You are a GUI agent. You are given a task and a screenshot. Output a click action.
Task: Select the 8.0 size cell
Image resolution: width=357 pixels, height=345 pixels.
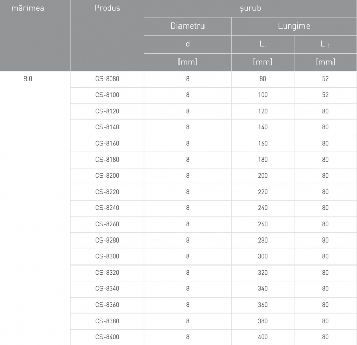28,79
